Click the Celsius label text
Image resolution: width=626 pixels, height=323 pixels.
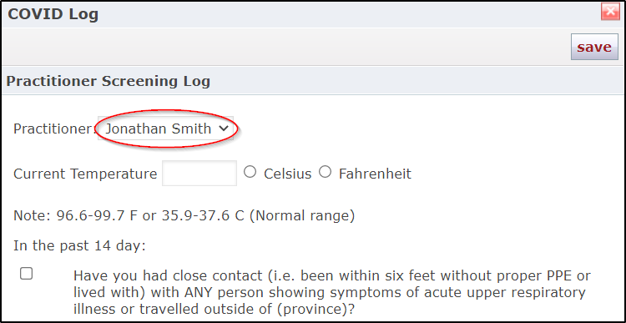pyautogui.click(x=287, y=174)
